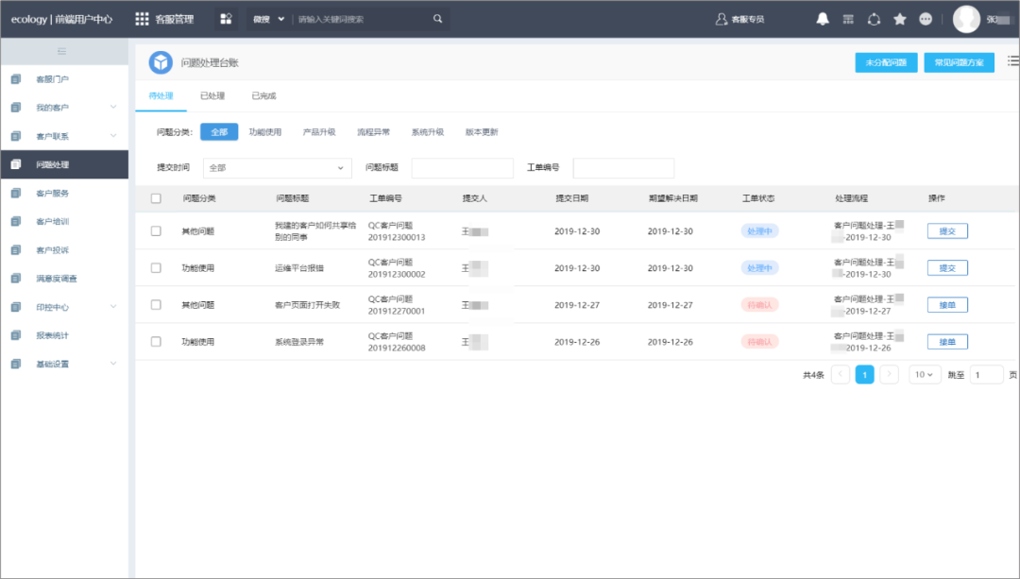Click the 客服门户 sidebar icon
Screen dimensions: 1020x579
(16, 78)
